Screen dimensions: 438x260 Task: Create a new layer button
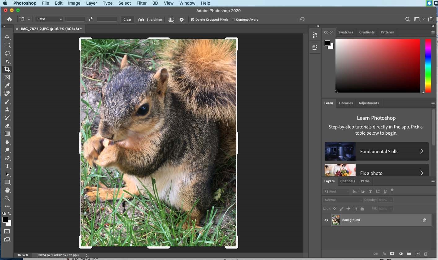(x=417, y=254)
